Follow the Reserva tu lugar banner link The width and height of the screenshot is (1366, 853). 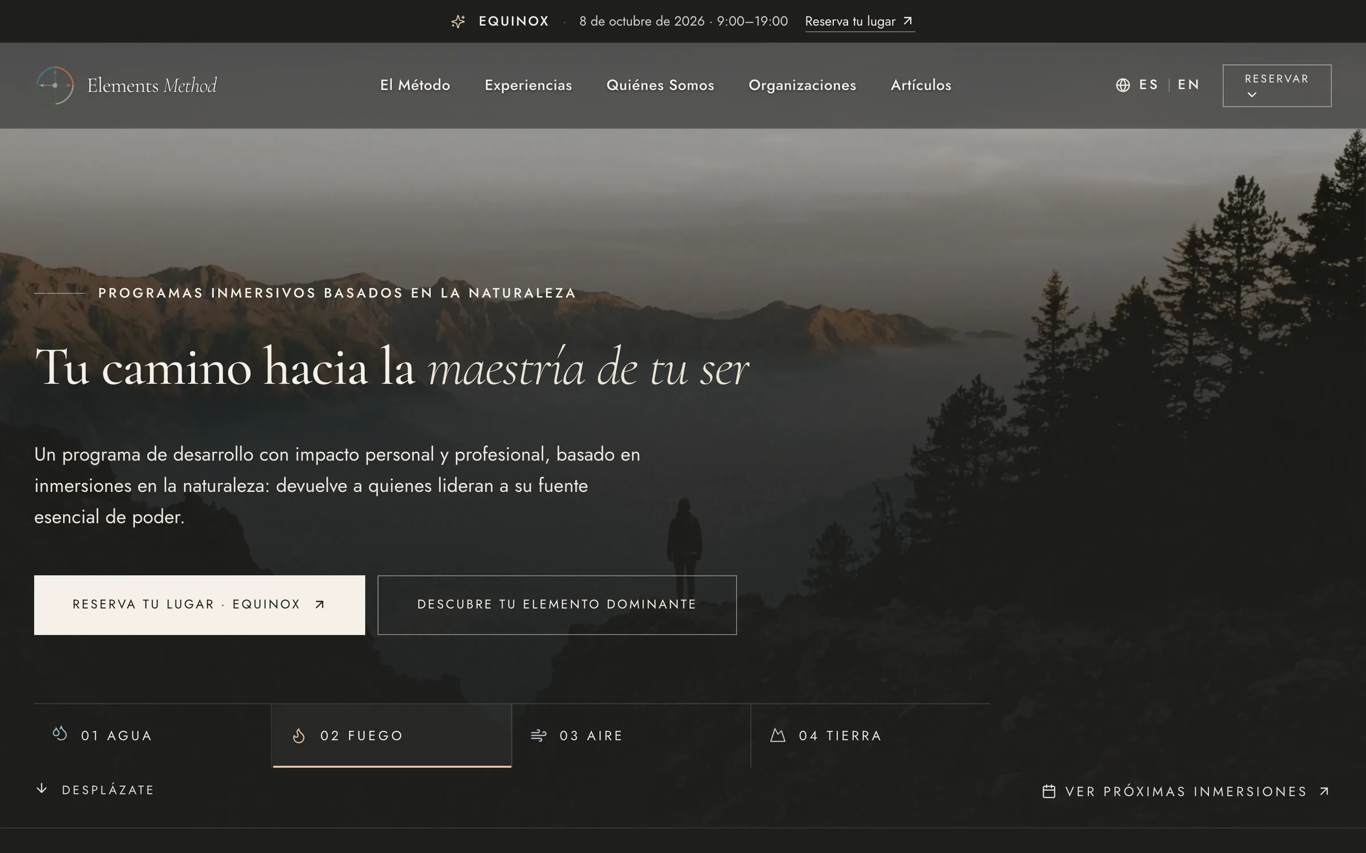point(859,22)
